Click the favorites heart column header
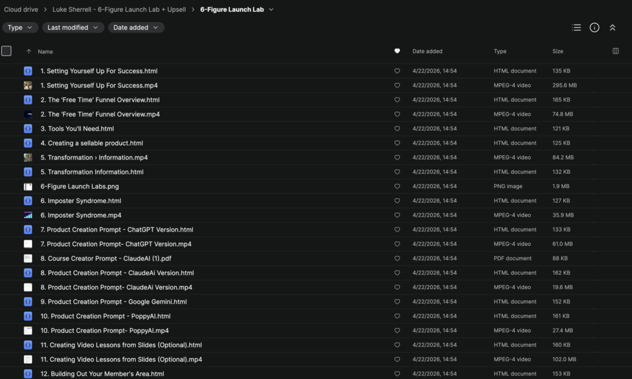 click(397, 51)
